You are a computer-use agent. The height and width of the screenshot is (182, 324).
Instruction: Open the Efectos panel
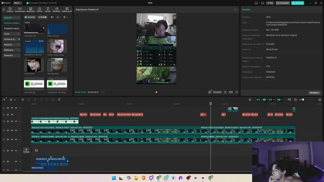[x=10, y=10]
